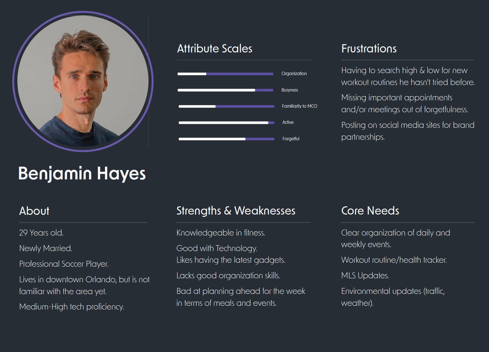Viewport: 489px width, 352px height.
Task: Select "Medium-High tech proficiency" text
Action: pyautogui.click(x=72, y=307)
